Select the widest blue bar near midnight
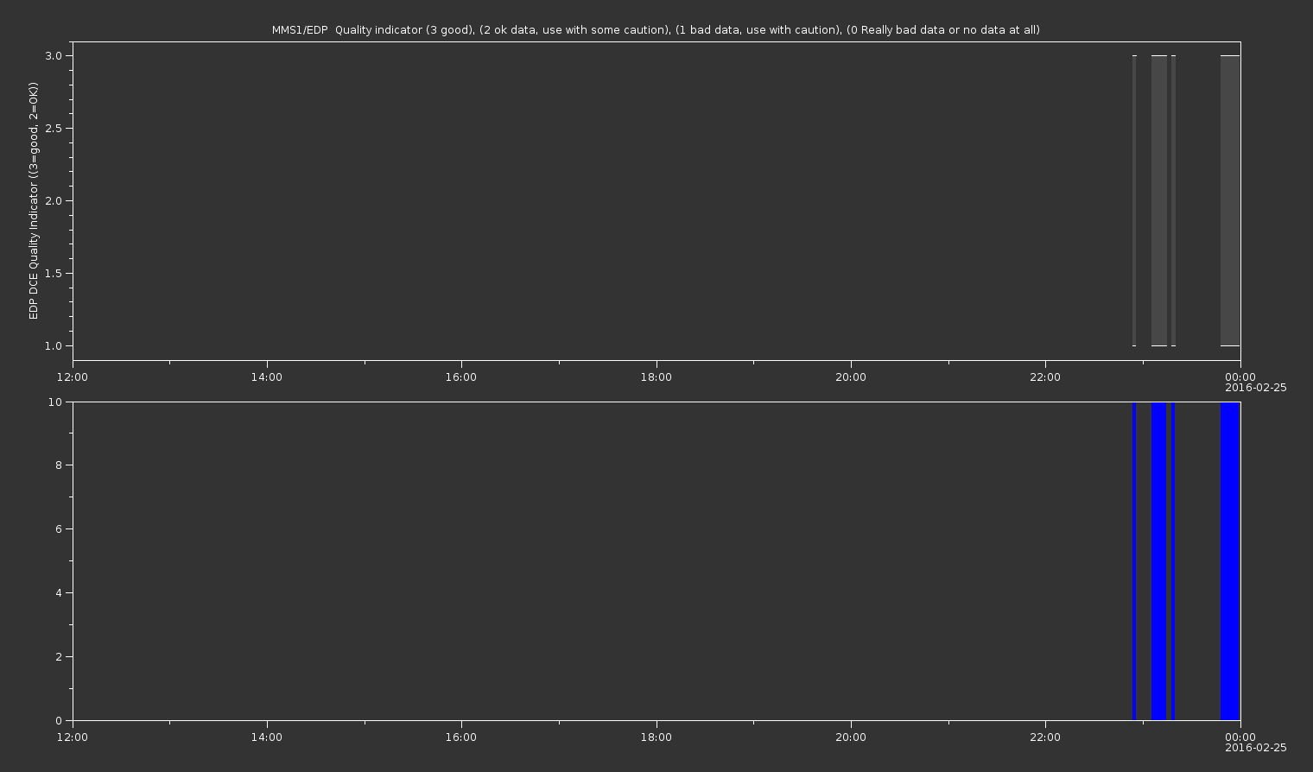The height and width of the screenshot is (772, 1313). point(1230,561)
